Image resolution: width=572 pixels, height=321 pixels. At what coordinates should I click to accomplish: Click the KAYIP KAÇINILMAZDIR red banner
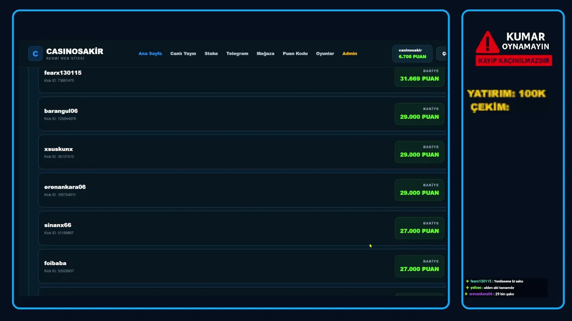pos(514,61)
